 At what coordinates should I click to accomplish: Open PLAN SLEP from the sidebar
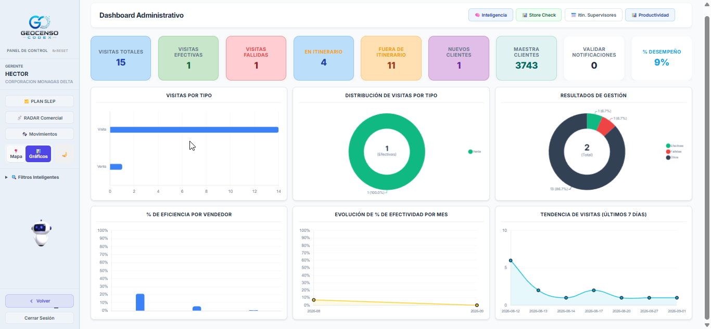pyautogui.click(x=40, y=101)
